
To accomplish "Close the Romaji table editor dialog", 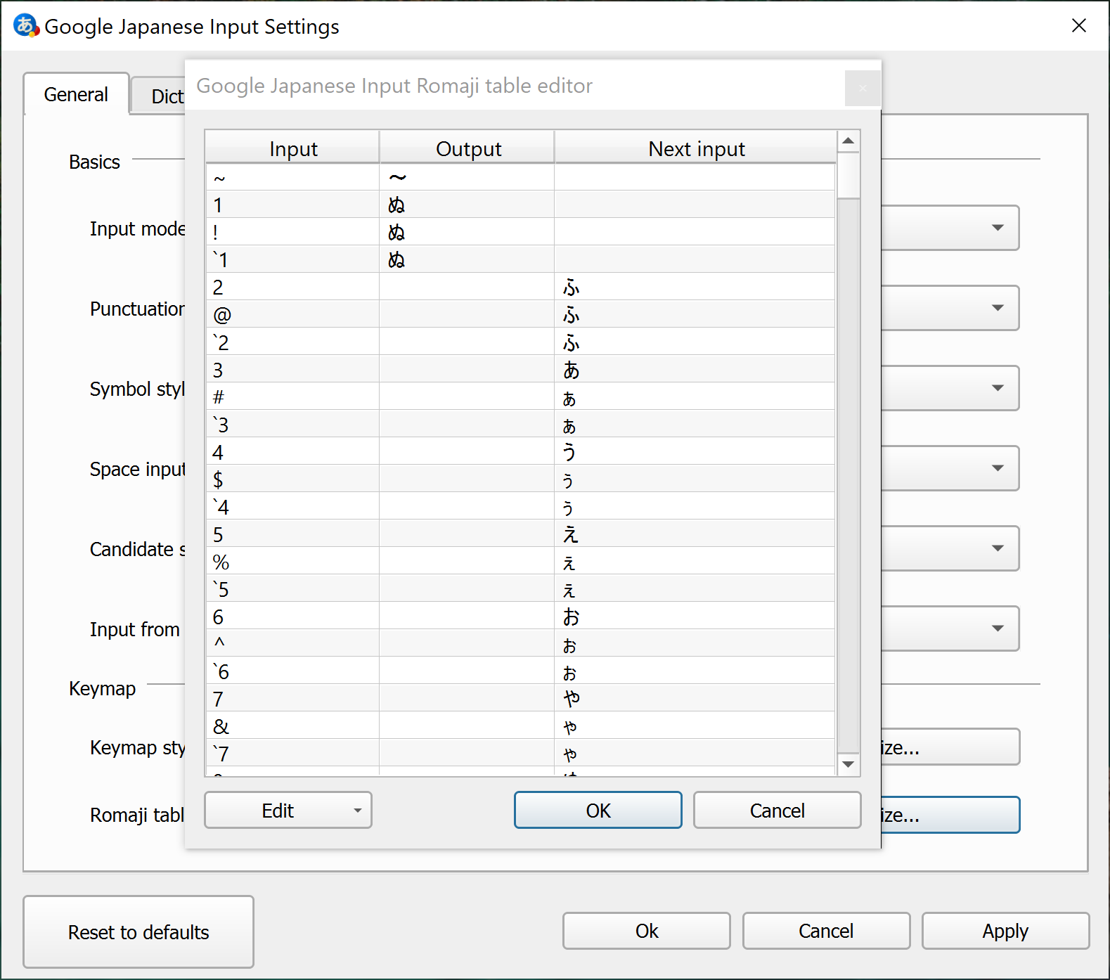I will pyautogui.click(x=863, y=88).
